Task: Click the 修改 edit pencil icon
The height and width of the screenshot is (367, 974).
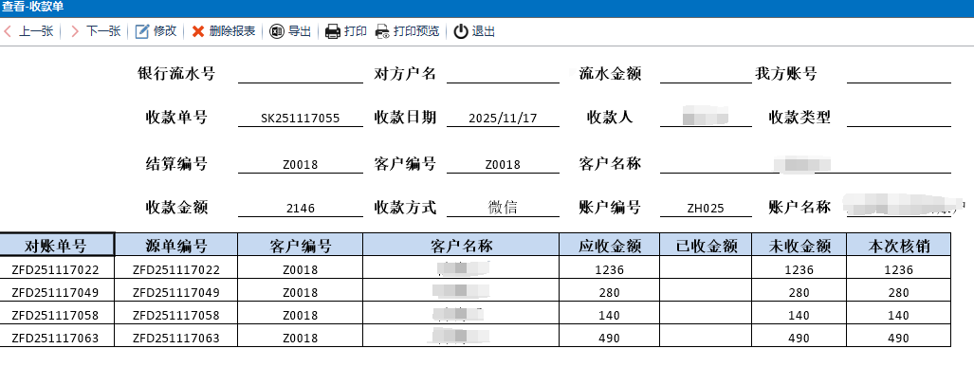Action: pos(142,31)
